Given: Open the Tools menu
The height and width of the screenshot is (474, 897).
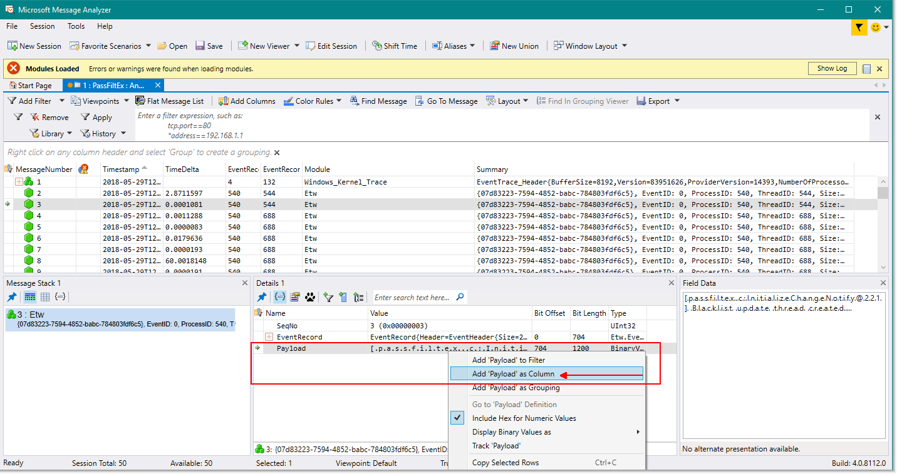Looking at the screenshot, I should (x=76, y=26).
